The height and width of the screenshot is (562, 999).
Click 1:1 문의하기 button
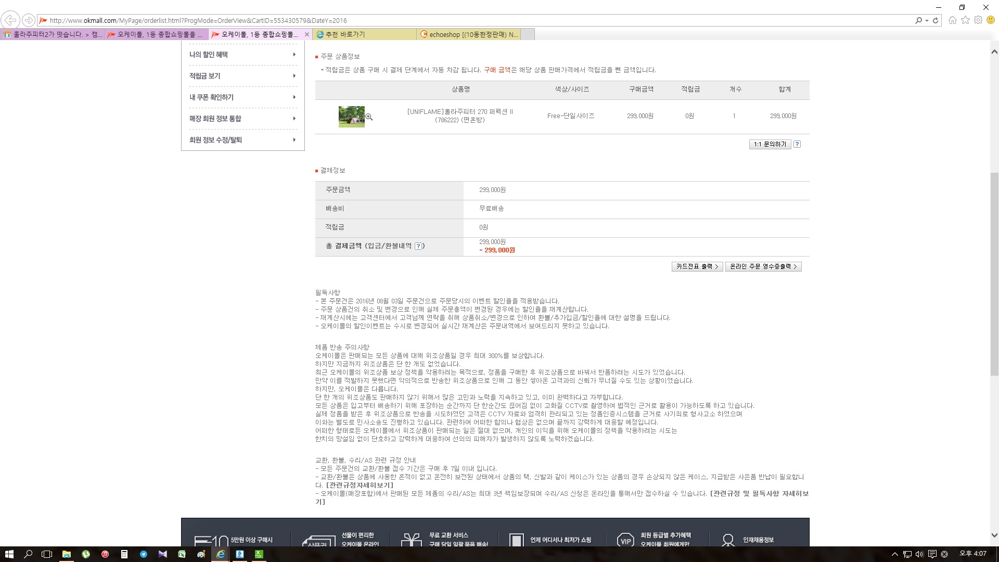pyautogui.click(x=770, y=144)
